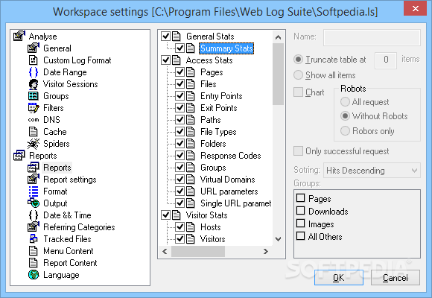Uncheck the File Types report checkbox
Image resolution: width=432 pixels, height=298 pixels.
click(180, 132)
